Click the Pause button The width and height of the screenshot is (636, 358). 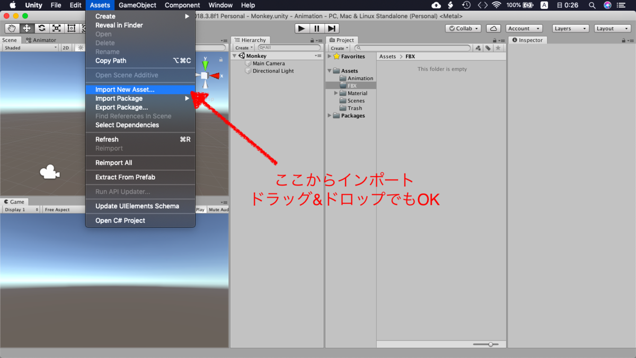coord(316,29)
